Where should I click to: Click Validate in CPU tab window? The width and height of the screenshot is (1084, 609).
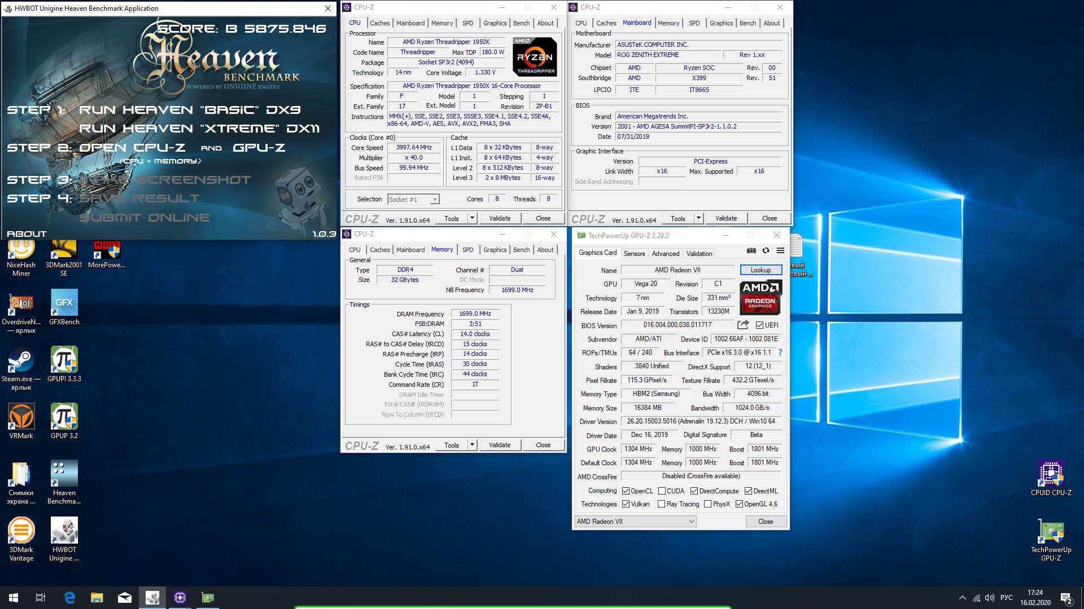click(500, 218)
